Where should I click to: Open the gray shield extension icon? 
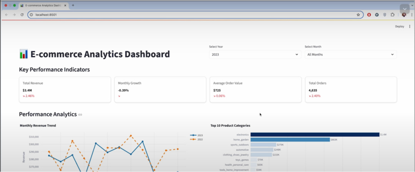[x=385, y=15]
